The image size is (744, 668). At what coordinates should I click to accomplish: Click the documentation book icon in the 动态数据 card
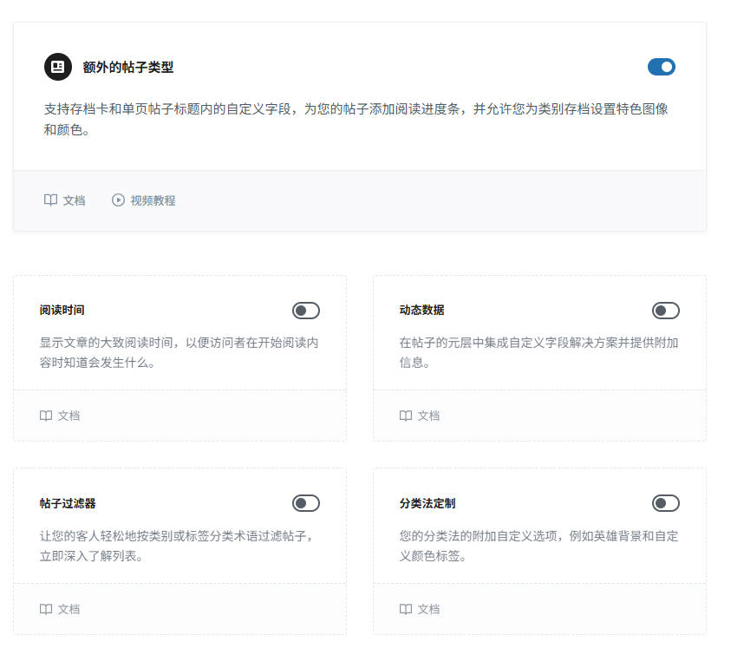[405, 416]
